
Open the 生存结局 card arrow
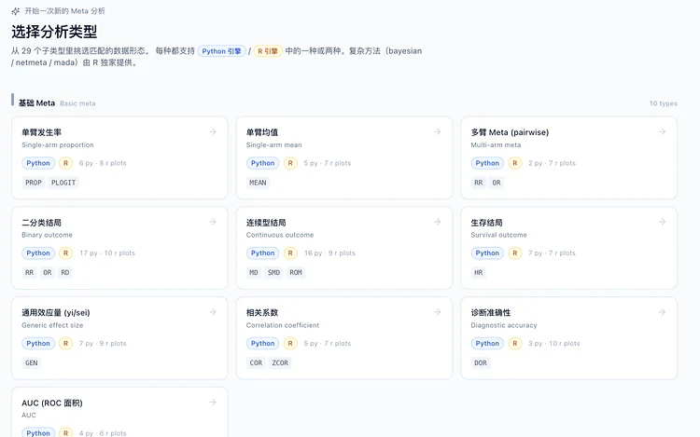click(x=662, y=222)
